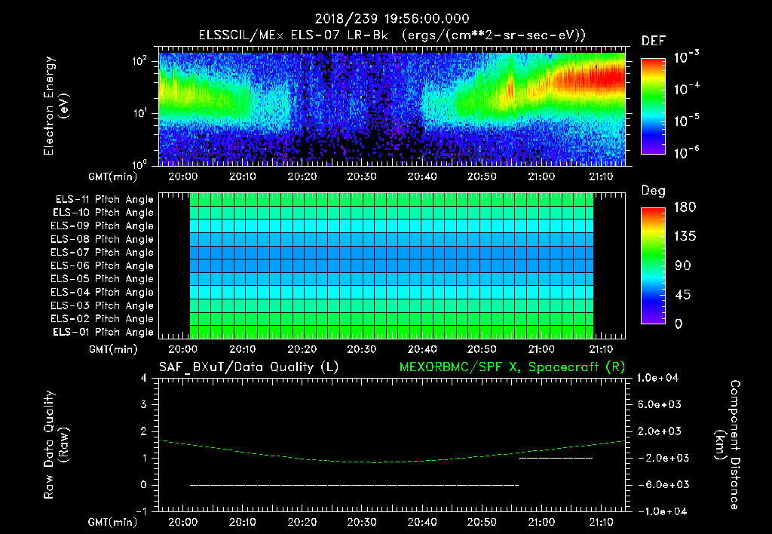Click the Raw Data Quality (Raw) axis label

pos(56,445)
